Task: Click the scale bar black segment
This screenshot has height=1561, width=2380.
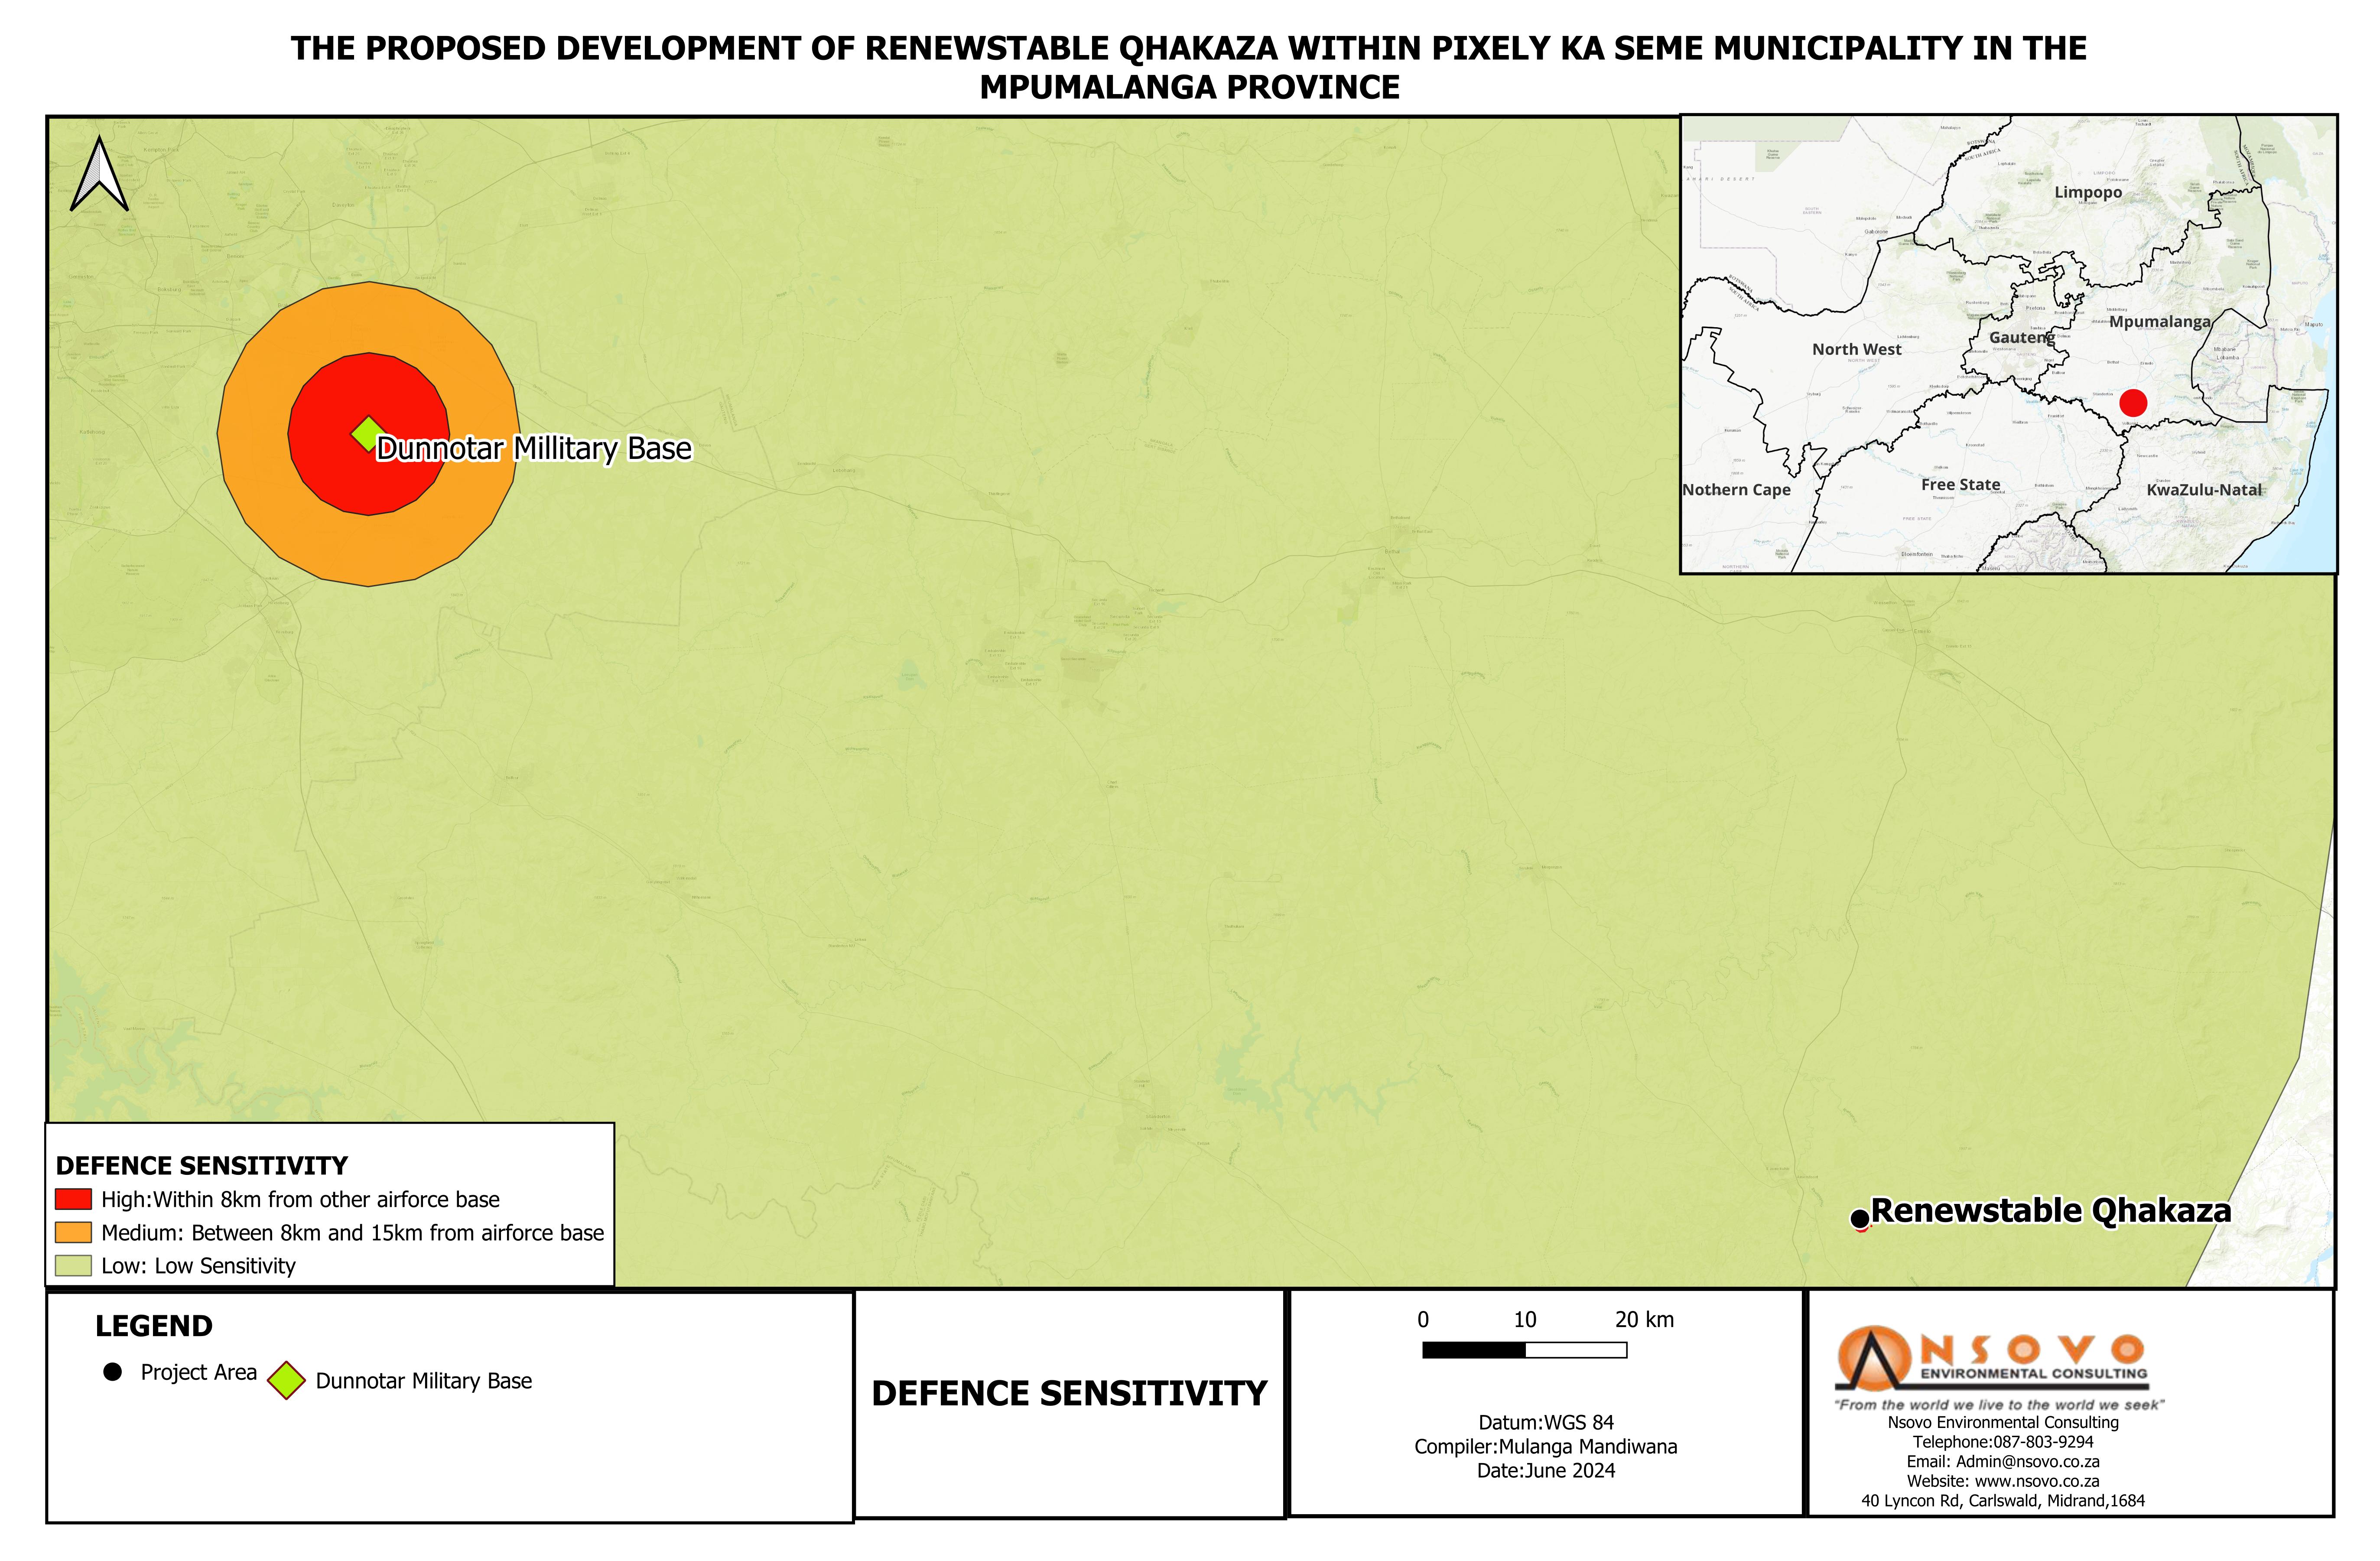Action: [1473, 1350]
